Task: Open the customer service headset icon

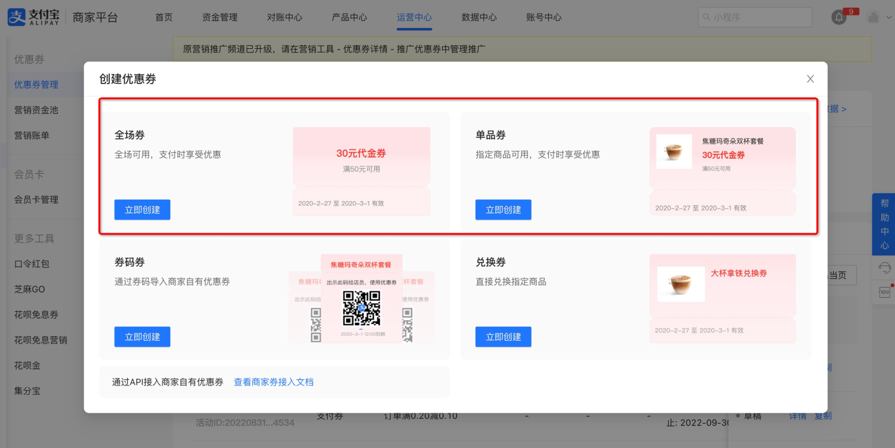Action: (x=884, y=268)
